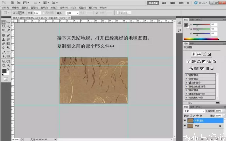Select the Path Selection tool
The height and width of the screenshot is (141, 226).
pyautogui.click(x=4, y=56)
